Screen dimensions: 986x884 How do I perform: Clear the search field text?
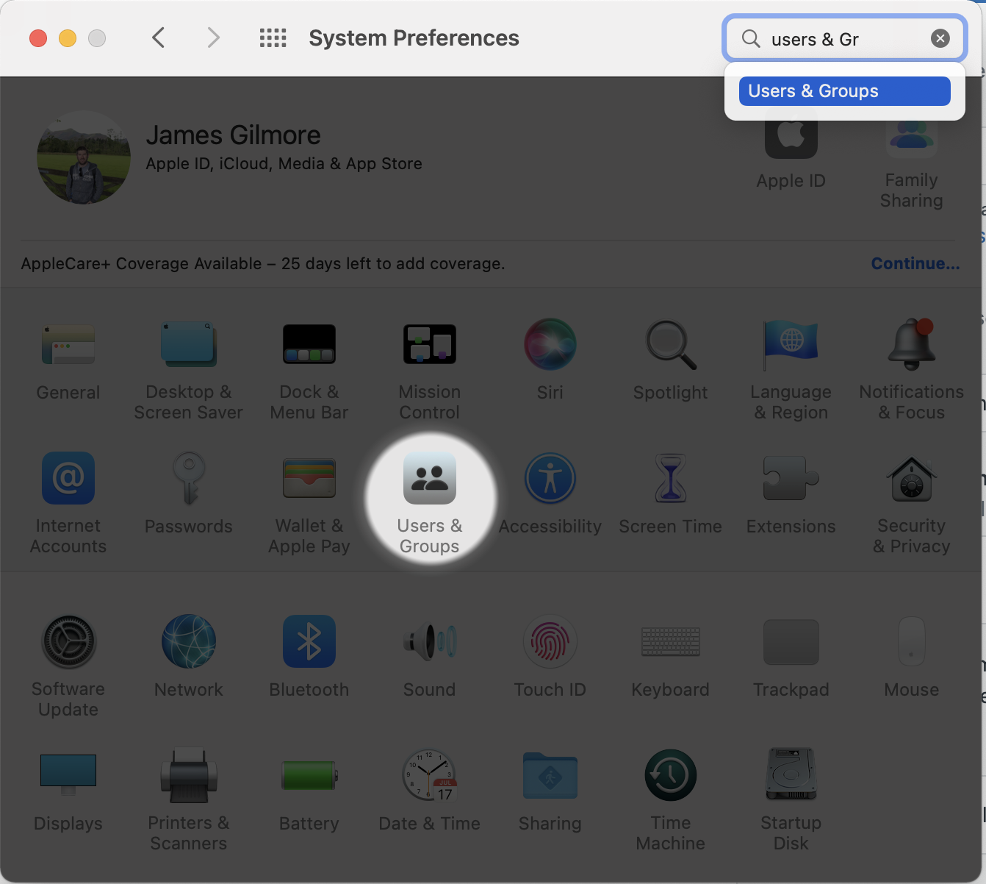[940, 38]
